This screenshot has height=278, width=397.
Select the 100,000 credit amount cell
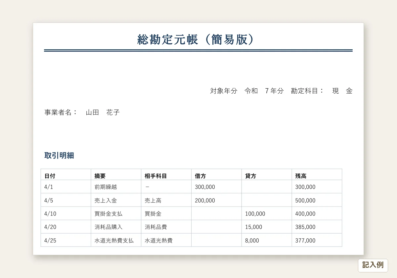click(x=267, y=213)
